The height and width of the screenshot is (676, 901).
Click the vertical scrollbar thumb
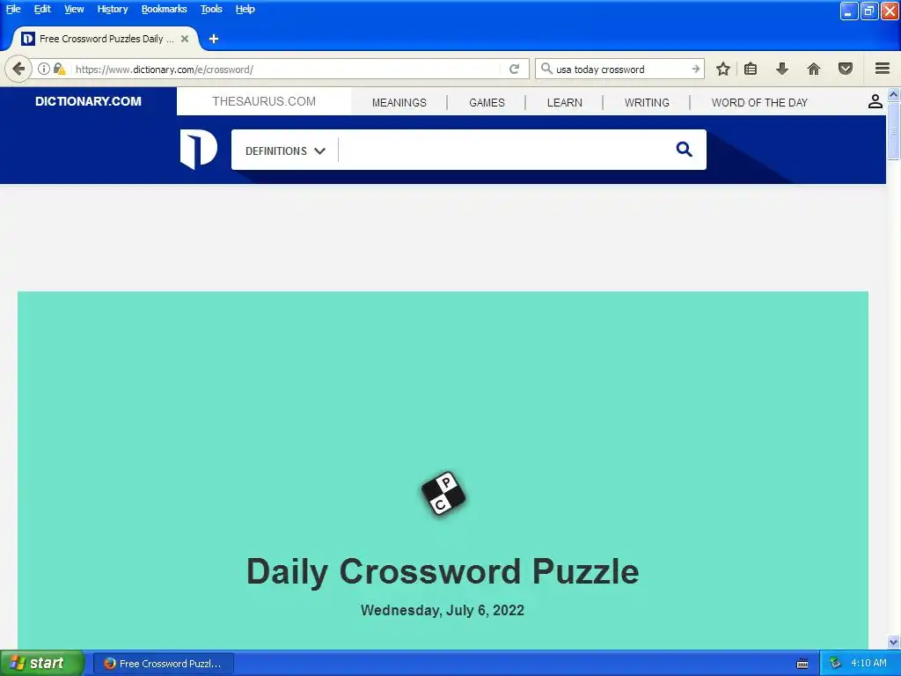click(893, 131)
